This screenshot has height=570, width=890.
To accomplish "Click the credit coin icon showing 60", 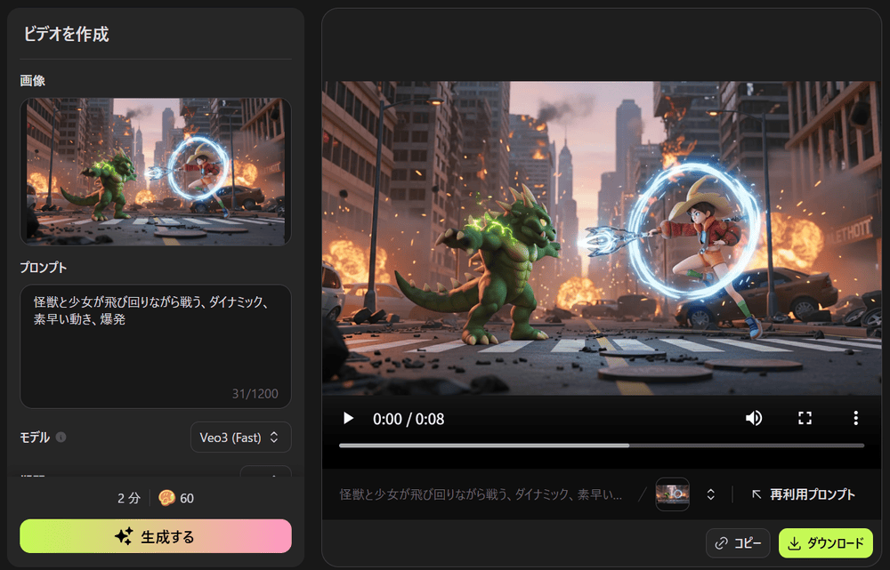I will [166, 498].
